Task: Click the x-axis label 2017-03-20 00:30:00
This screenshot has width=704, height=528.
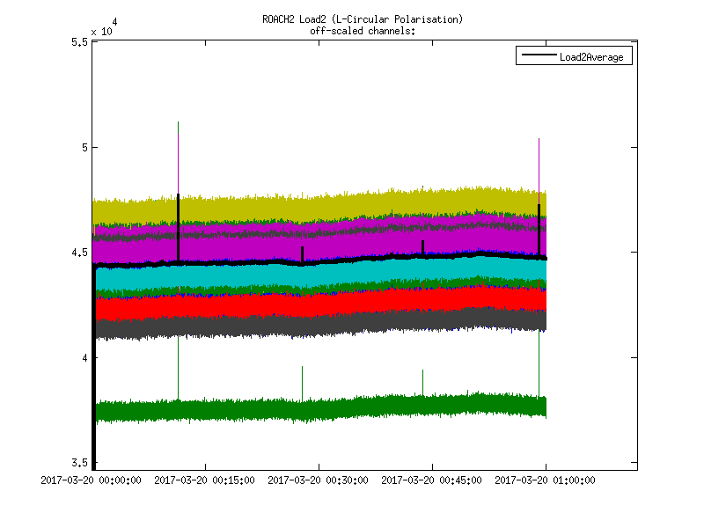Action: point(319,480)
